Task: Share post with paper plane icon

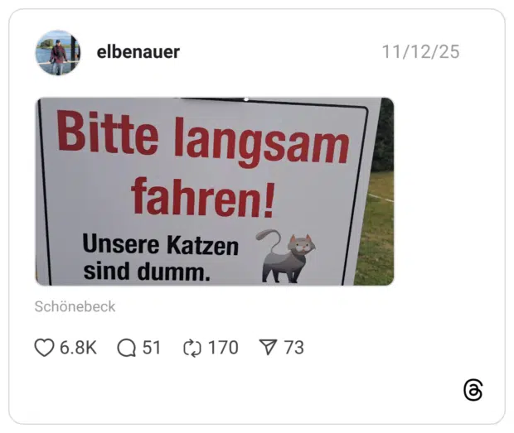Action: [x=268, y=347]
